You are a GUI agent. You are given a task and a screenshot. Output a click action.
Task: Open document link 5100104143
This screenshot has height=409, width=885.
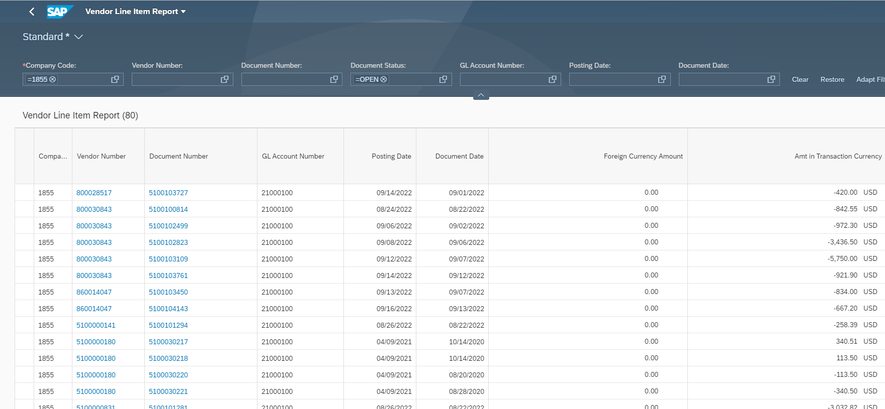click(168, 309)
